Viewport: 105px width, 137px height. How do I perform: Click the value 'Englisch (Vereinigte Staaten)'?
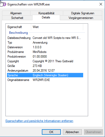50,75
